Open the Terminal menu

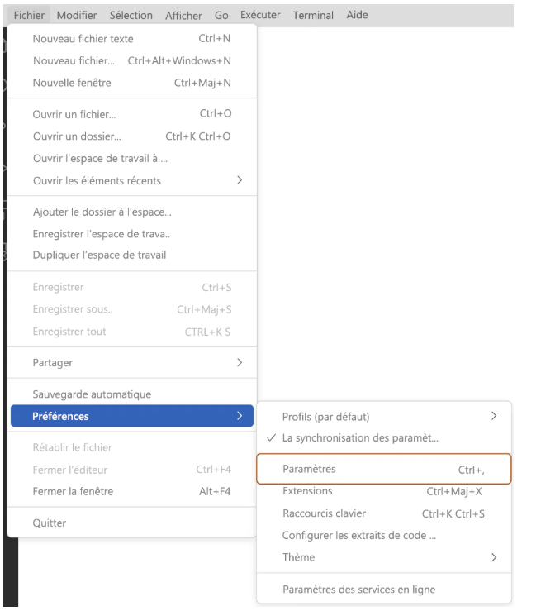(313, 16)
